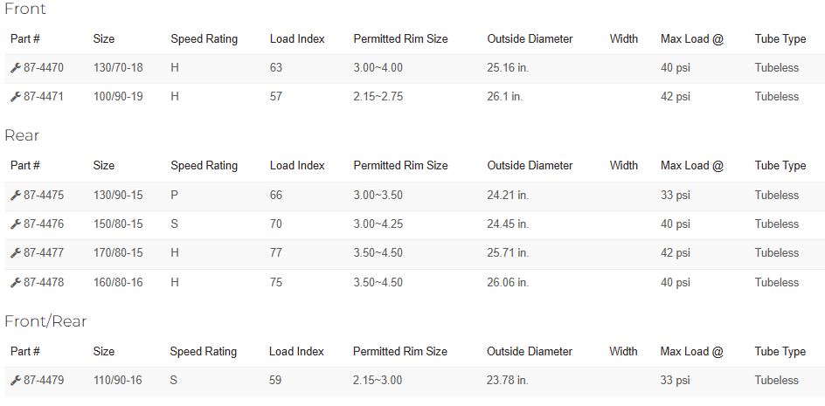This screenshot has height=406, width=825.
Task: Select the wrench icon next to 87-4475
Action: point(16,196)
